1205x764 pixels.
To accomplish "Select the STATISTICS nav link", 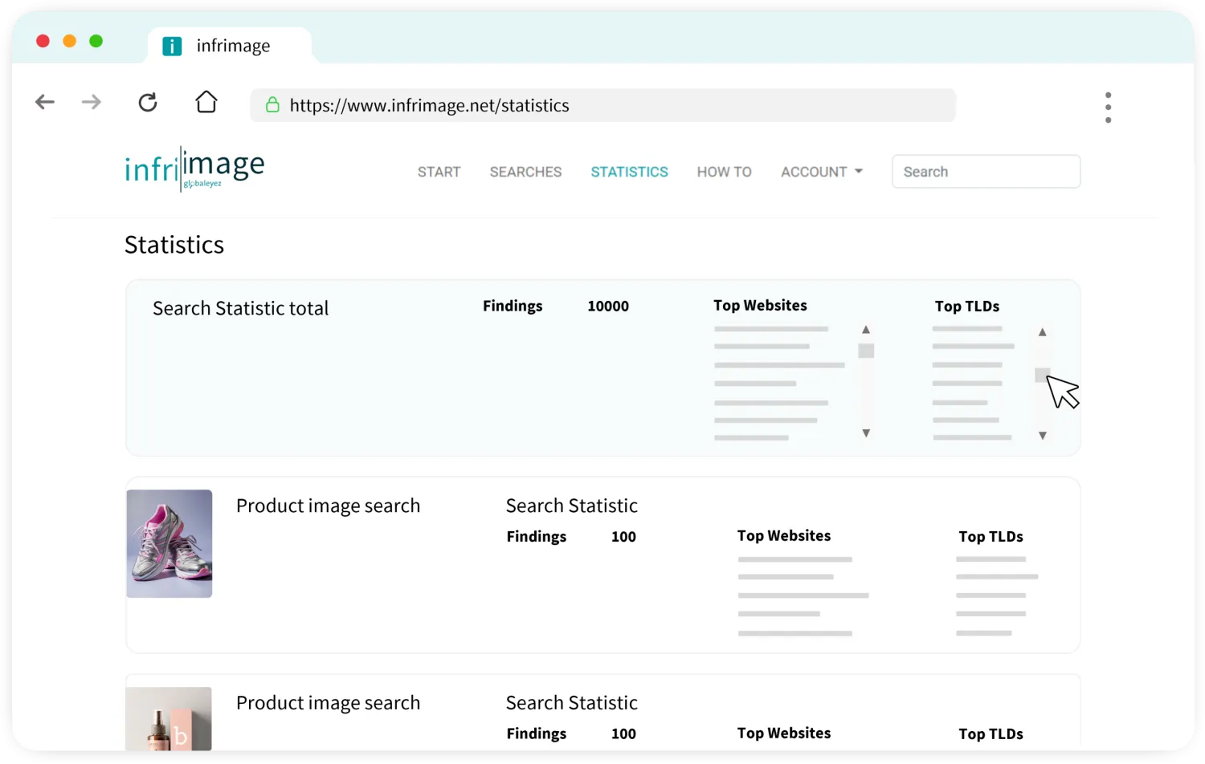I will (x=629, y=172).
